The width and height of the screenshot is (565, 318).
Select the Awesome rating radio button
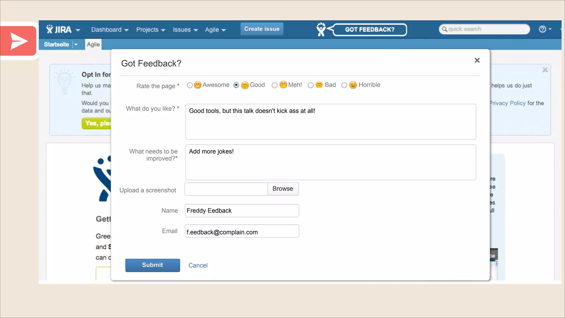tap(190, 85)
